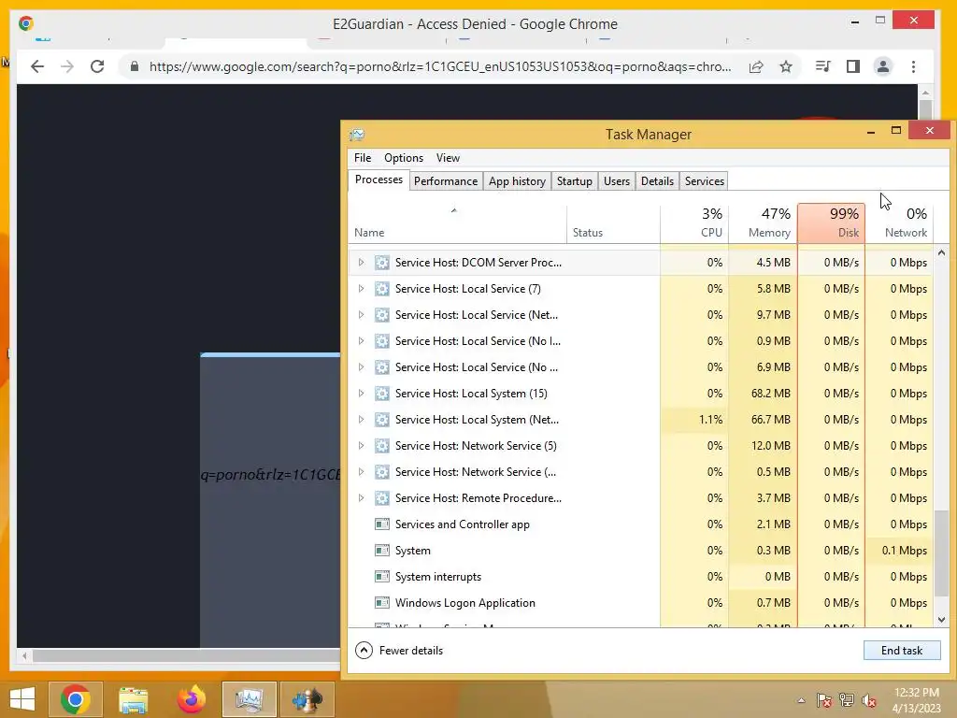Sort processes by Status column
The width and height of the screenshot is (957, 718).
coord(613,223)
